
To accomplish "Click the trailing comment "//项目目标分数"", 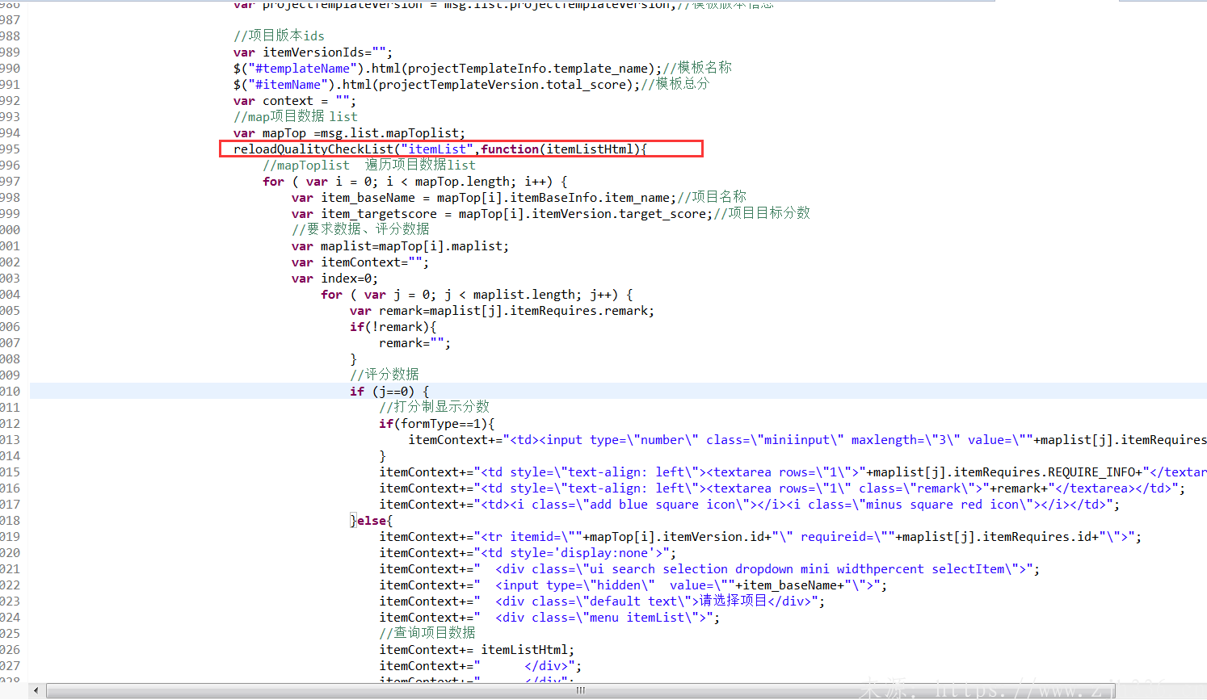I will pyautogui.click(x=762, y=213).
